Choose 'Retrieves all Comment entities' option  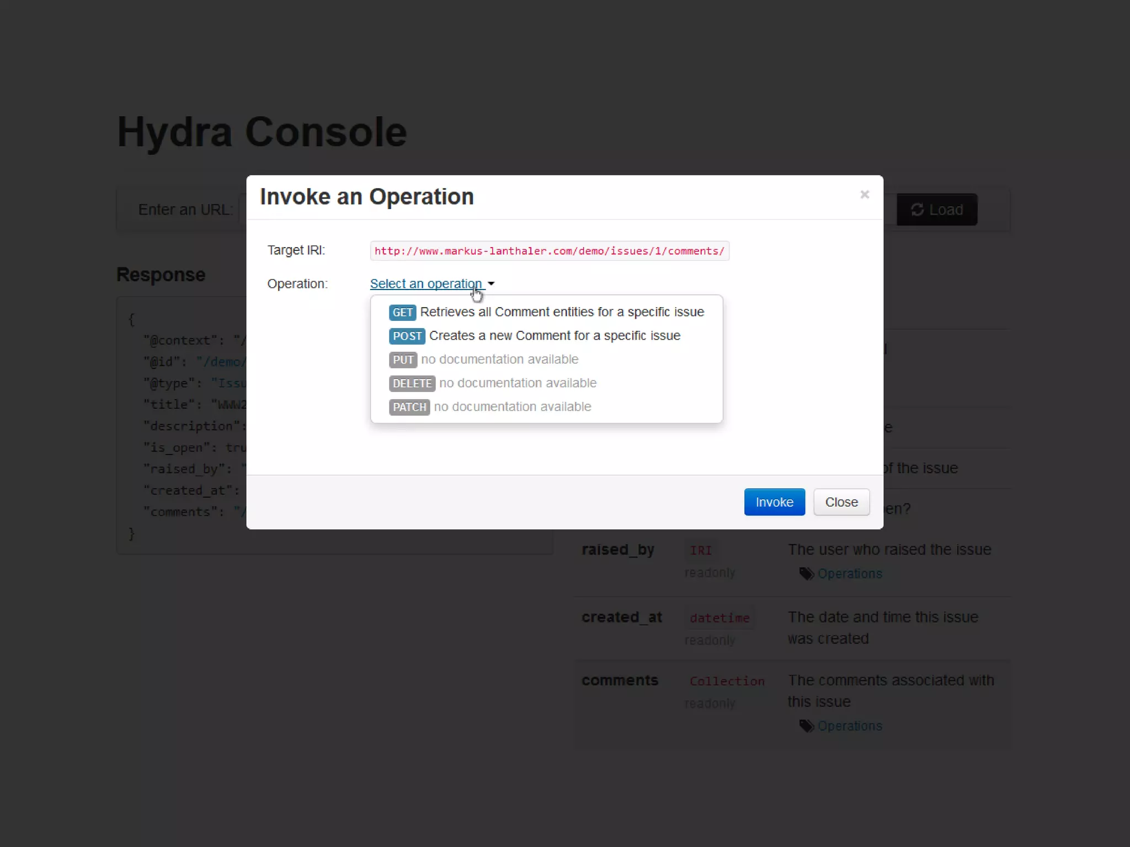[562, 312]
